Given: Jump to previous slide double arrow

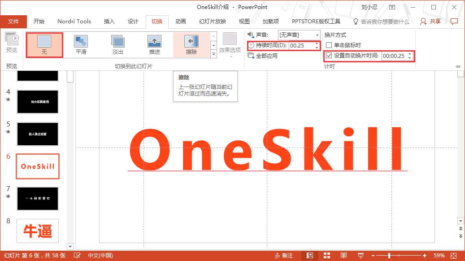Looking at the screenshot, I should tap(461, 228).
